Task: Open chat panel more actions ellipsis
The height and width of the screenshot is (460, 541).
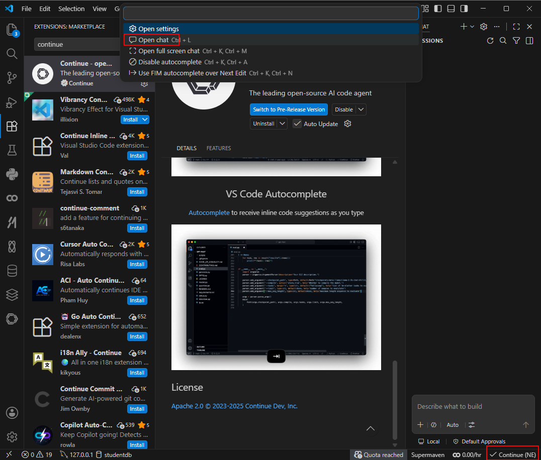Action: click(x=496, y=27)
